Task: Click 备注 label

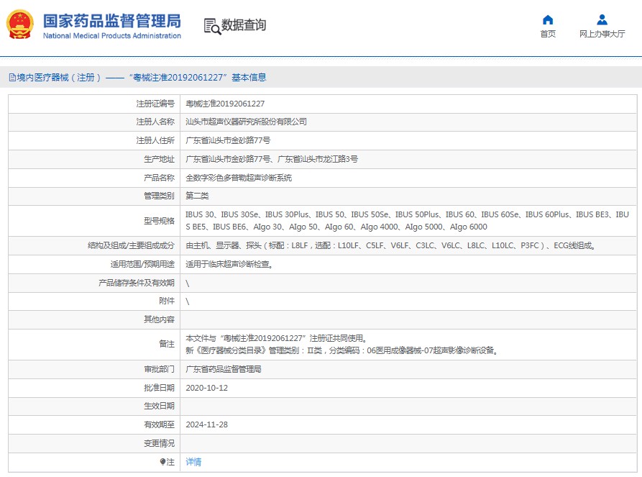Action: [167, 344]
